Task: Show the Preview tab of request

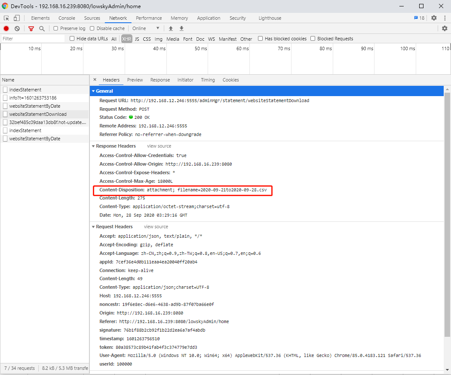Action: [x=135, y=80]
